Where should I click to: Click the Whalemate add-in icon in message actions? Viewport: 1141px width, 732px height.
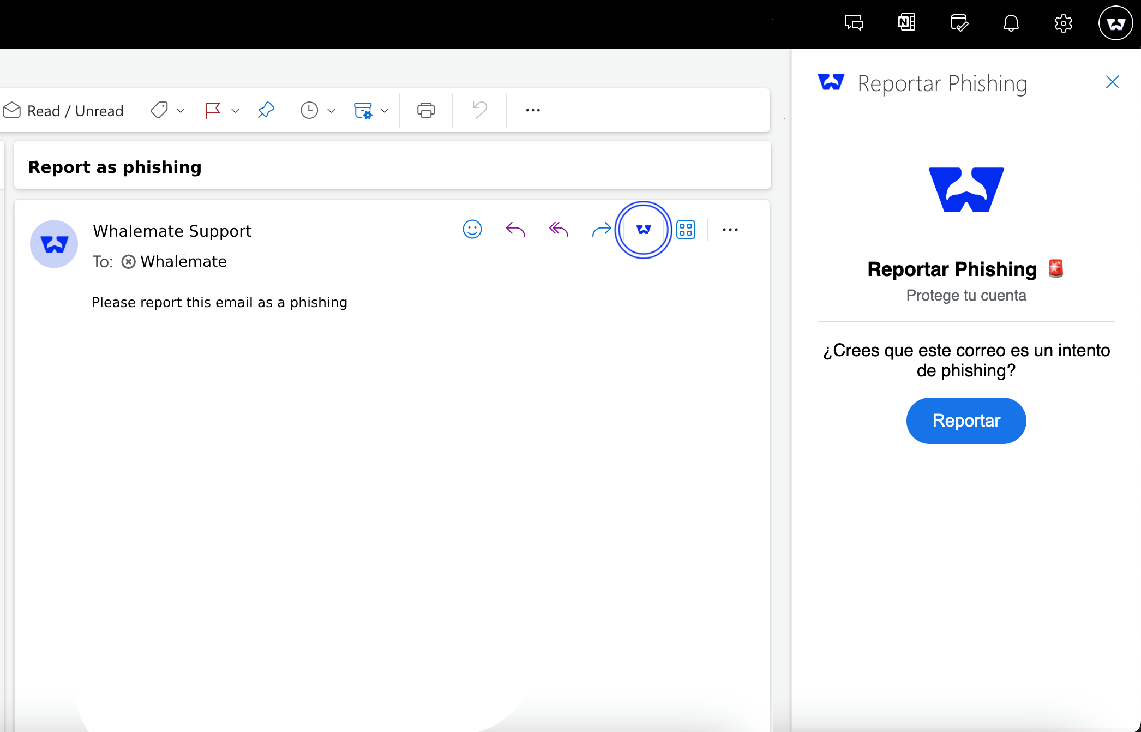tap(643, 230)
